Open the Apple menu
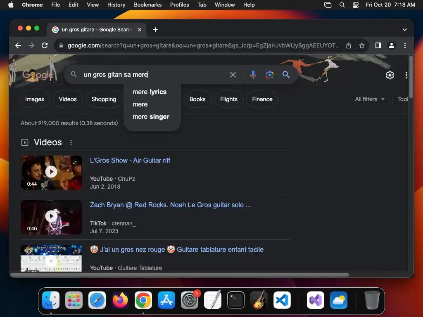Viewport: 423px width, 317px height. pos(11,5)
